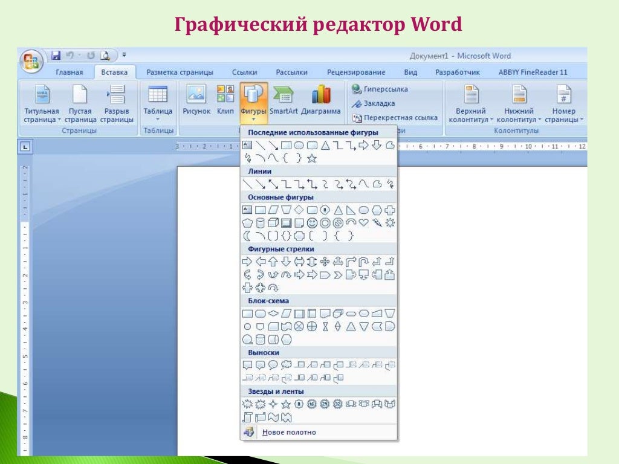Select the 5-Point Star in recent shapes
The width and height of the screenshot is (619, 464).
pos(312,158)
